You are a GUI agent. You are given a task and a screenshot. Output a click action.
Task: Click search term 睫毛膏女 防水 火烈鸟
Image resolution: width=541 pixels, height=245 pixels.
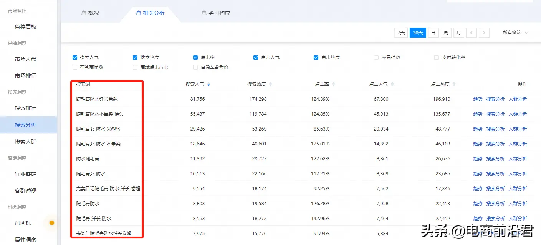pyautogui.click(x=98, y=129)
